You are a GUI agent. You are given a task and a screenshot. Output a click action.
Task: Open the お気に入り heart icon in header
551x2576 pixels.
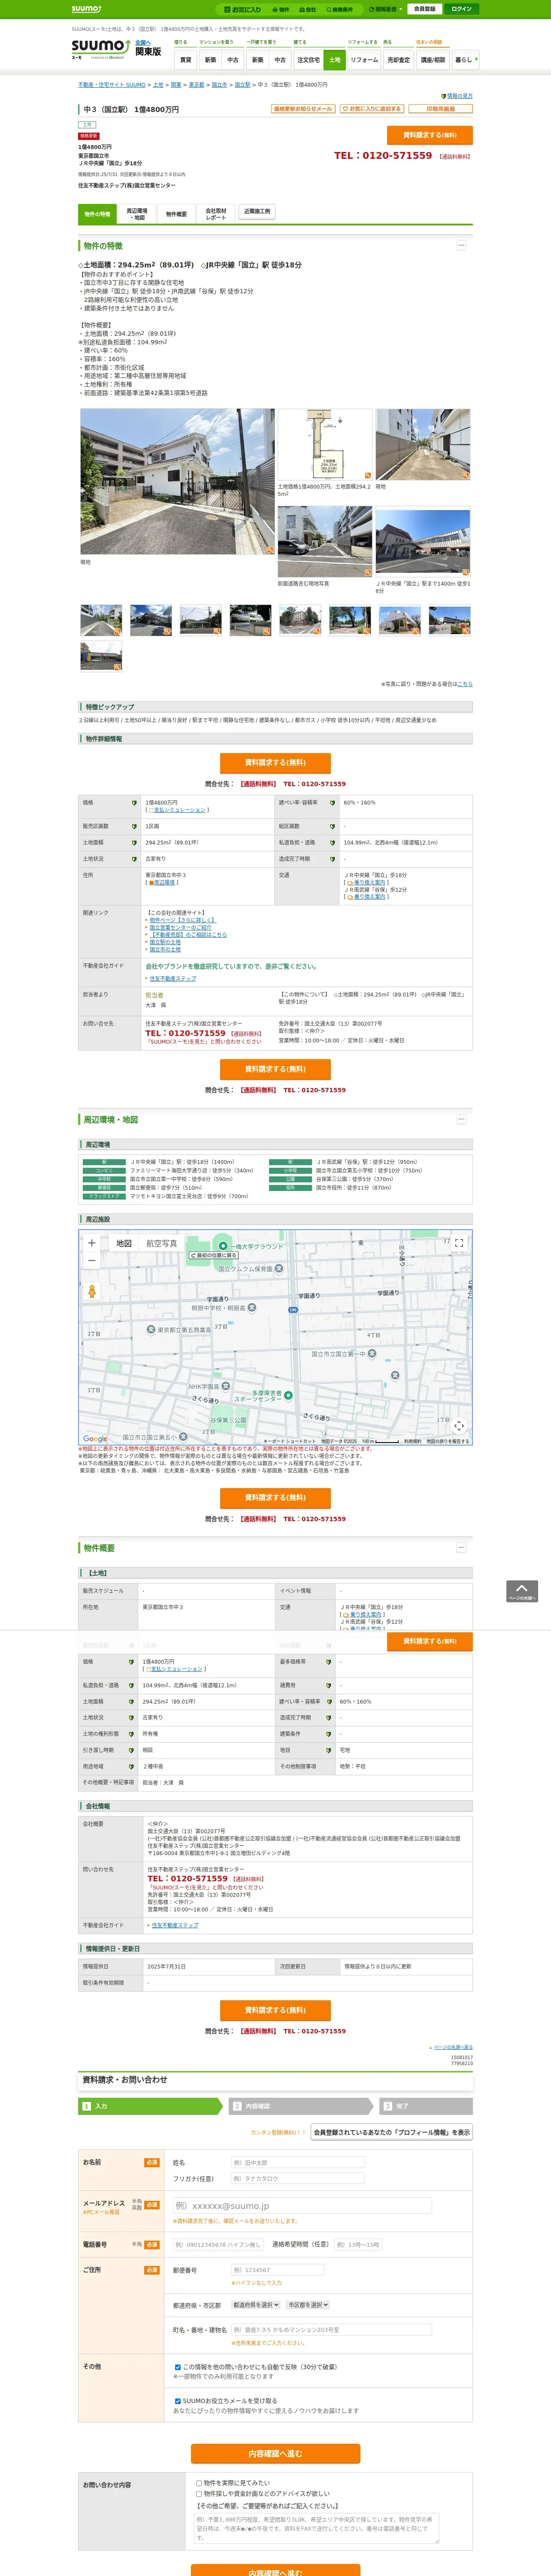243,9
